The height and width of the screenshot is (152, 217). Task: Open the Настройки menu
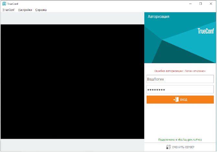(25, 10)
